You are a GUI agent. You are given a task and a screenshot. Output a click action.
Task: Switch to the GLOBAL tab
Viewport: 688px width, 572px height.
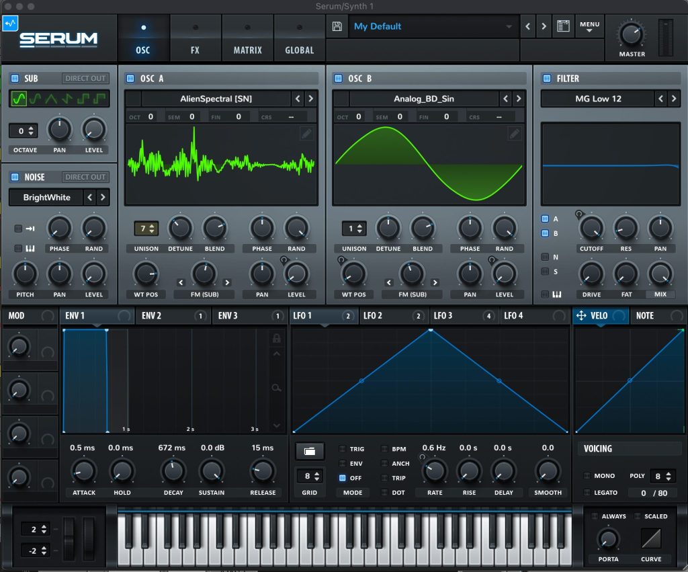(x=300, y=40)
